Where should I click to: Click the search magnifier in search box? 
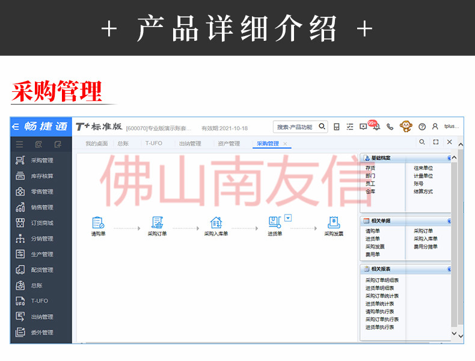(322, 126)
